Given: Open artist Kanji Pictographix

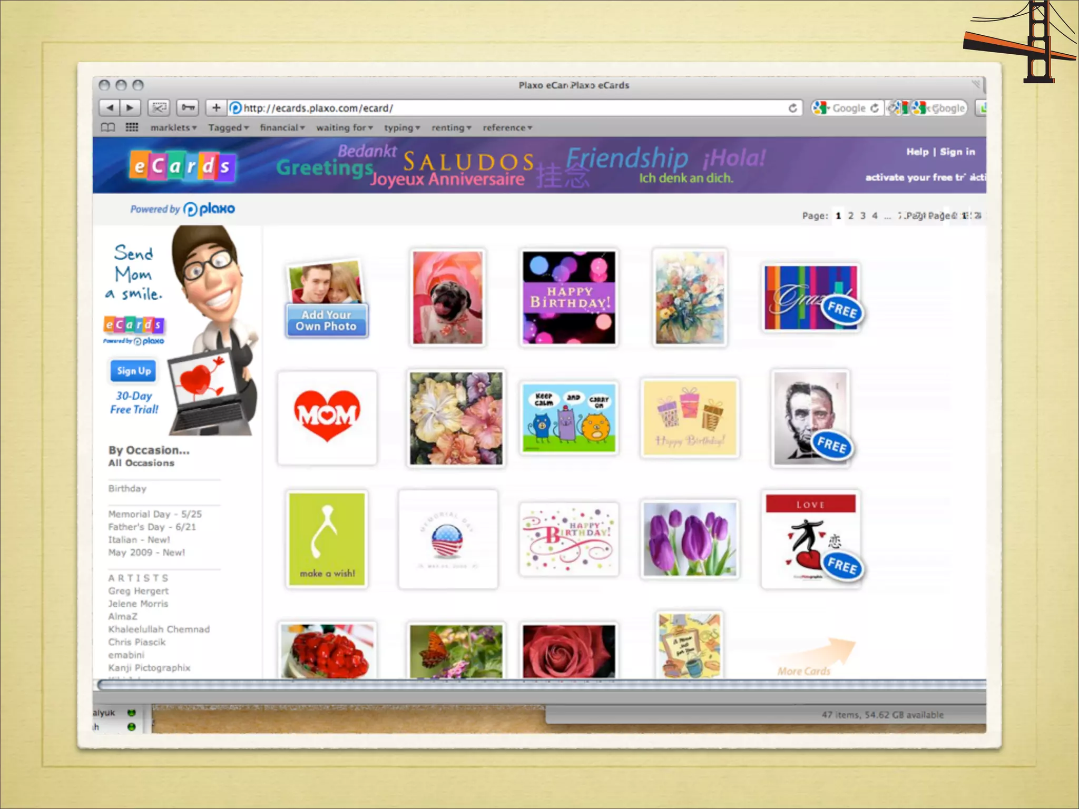Looking at the screenshot, I should tap(150, 667).
